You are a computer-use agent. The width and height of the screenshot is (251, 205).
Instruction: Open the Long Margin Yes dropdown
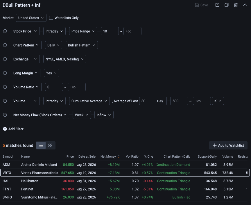51,73
